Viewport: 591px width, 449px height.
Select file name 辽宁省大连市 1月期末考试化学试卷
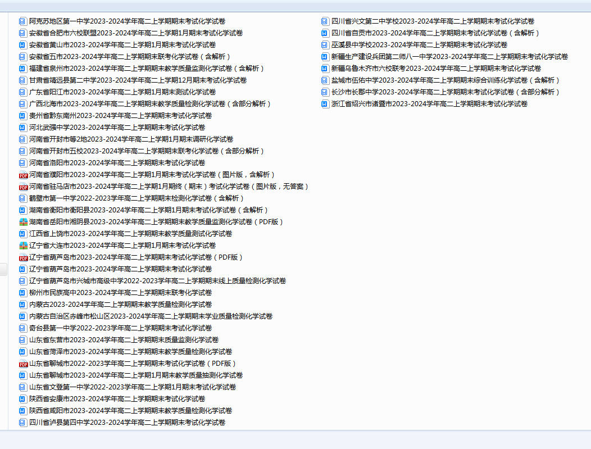tap(122, 246)
